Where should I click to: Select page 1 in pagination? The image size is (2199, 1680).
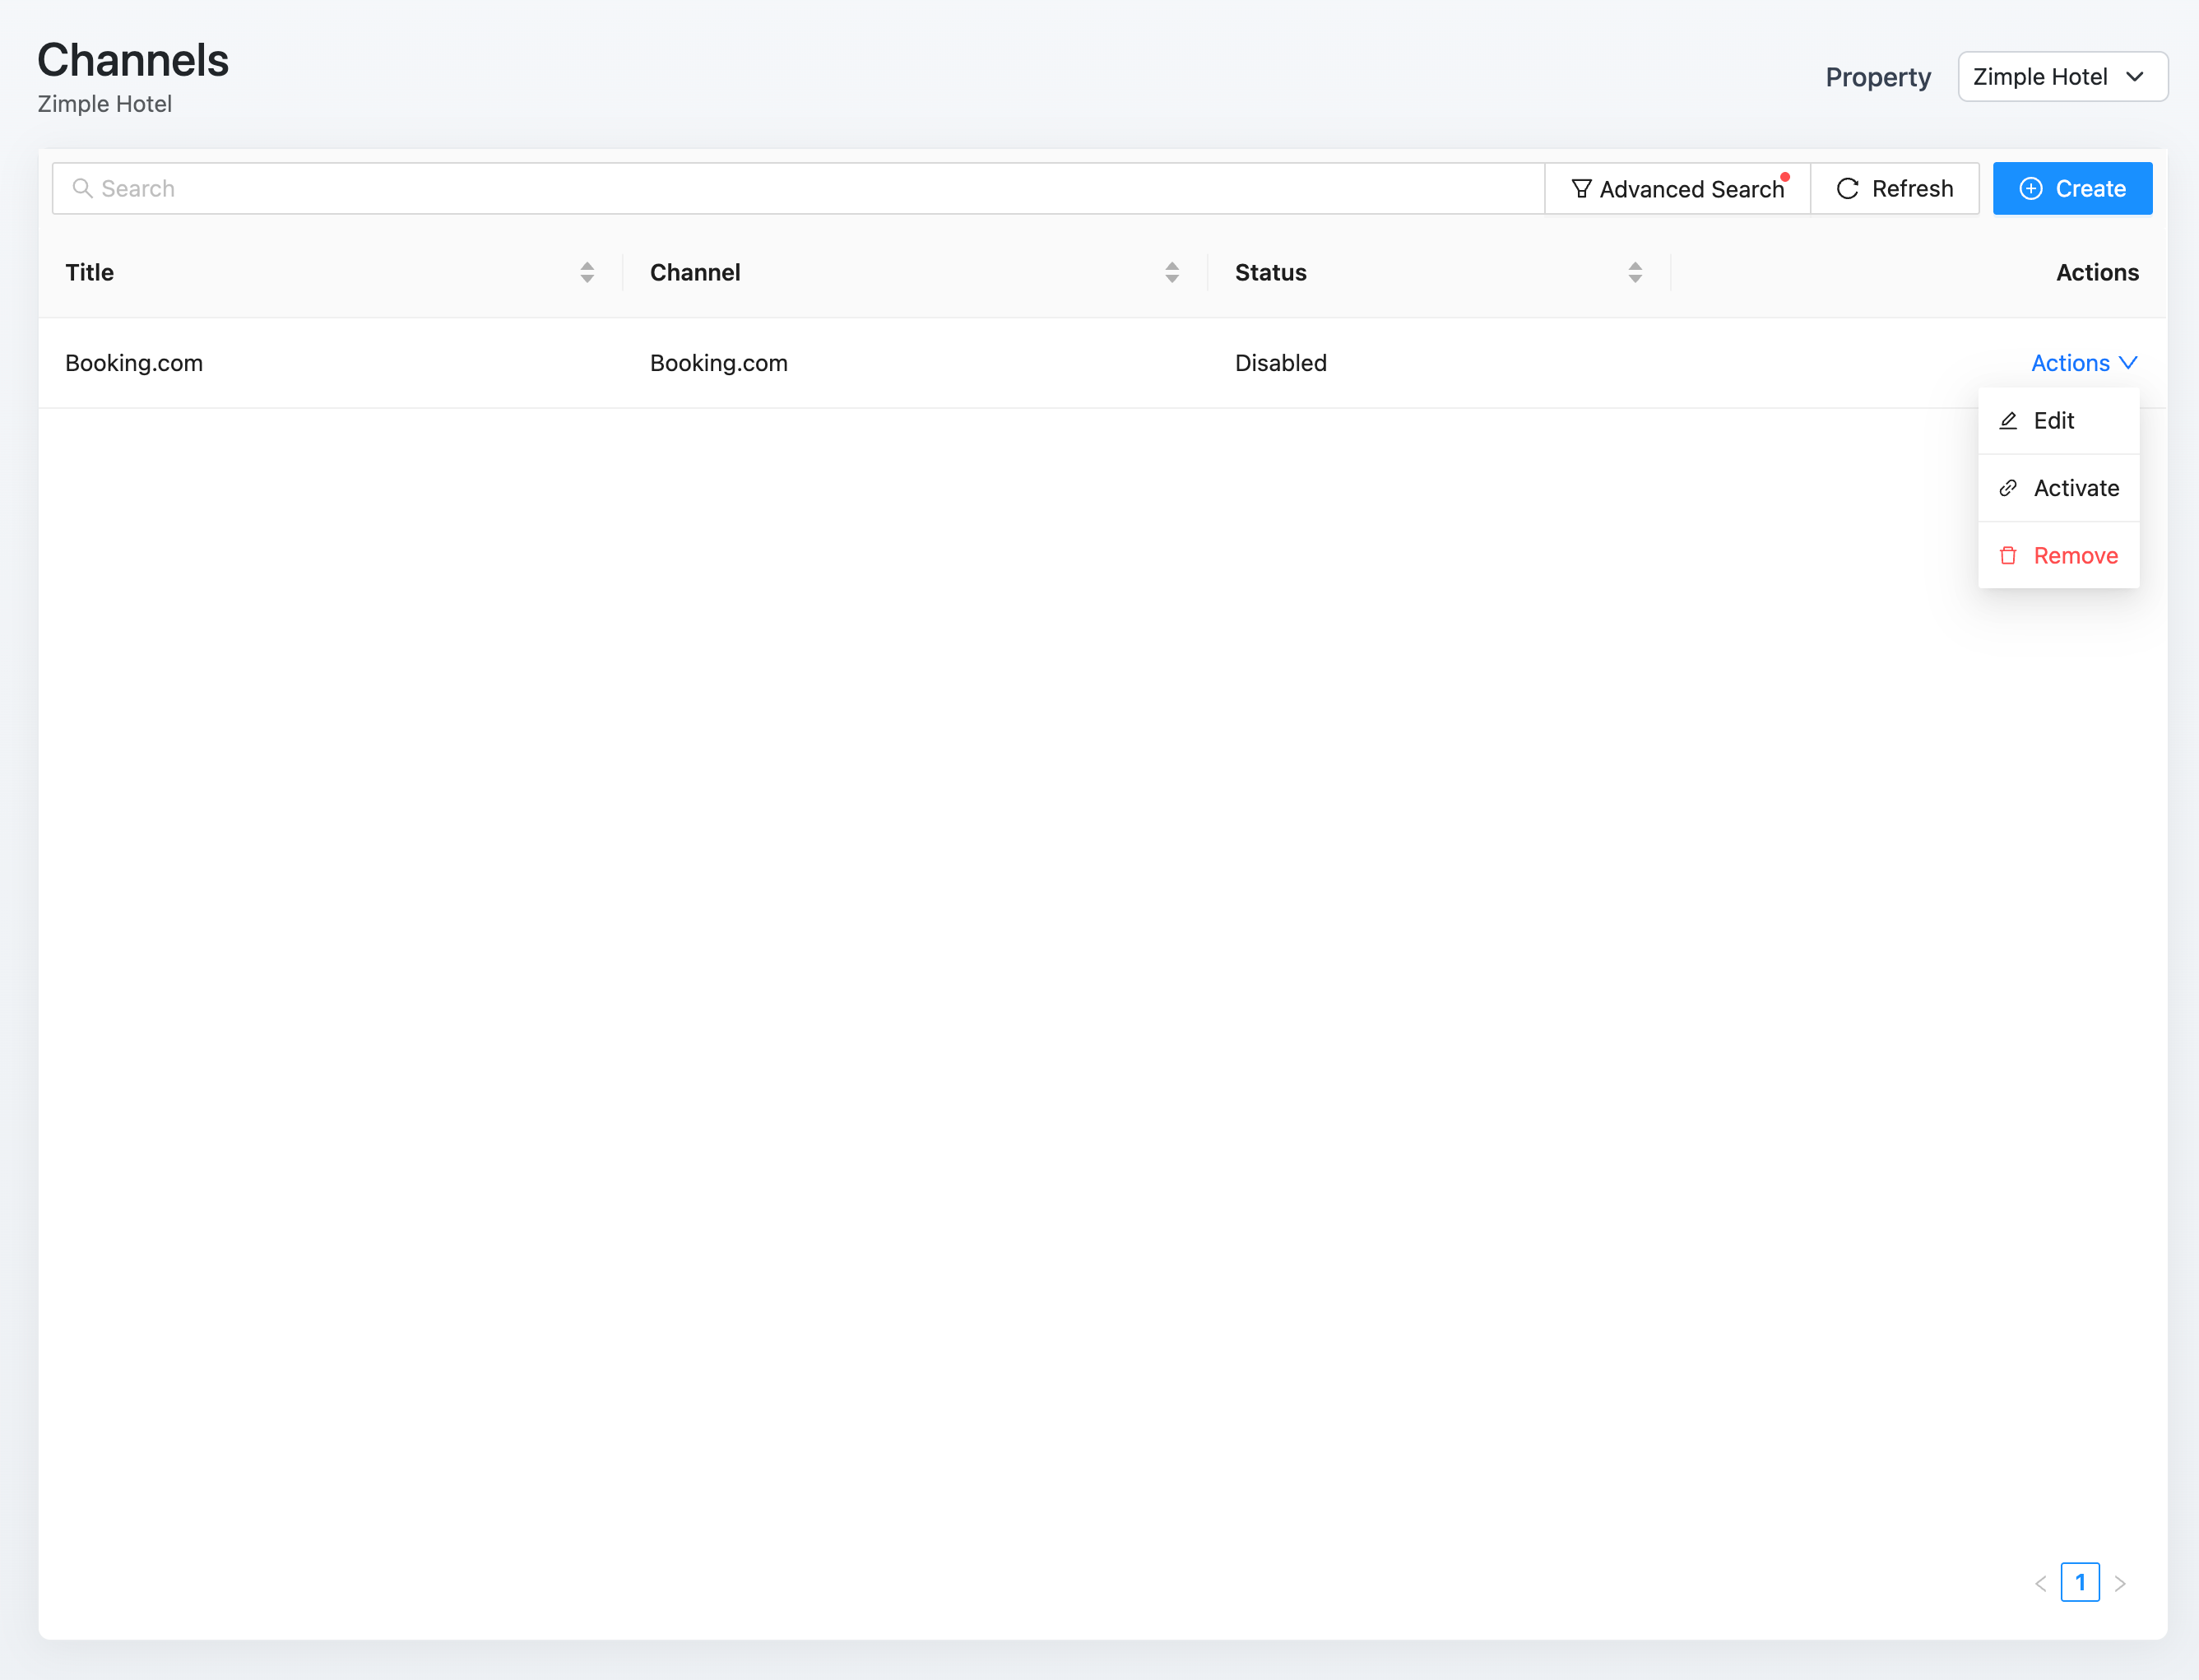point(2079,1583)
